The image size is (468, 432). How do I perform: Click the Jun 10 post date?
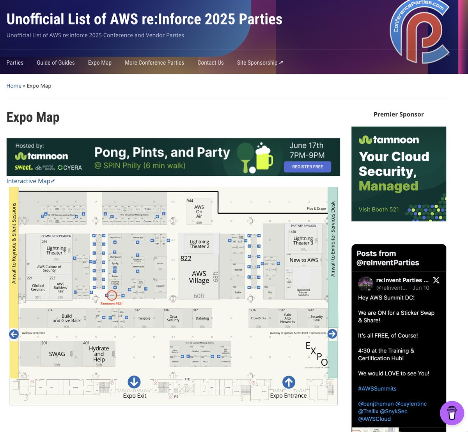[421, 288]
